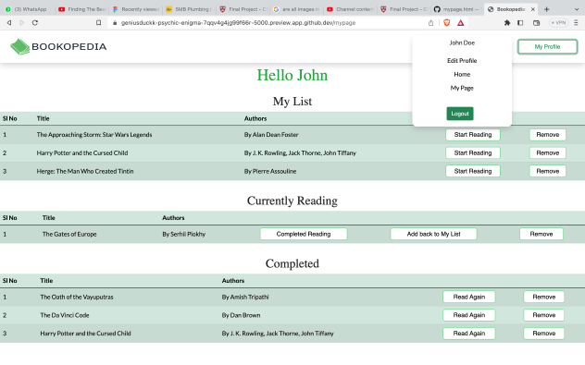The height and width of the screenshot is (365, 585).
Task: Remove The Approaching Storm from My List
Action: tap(548, 135)
